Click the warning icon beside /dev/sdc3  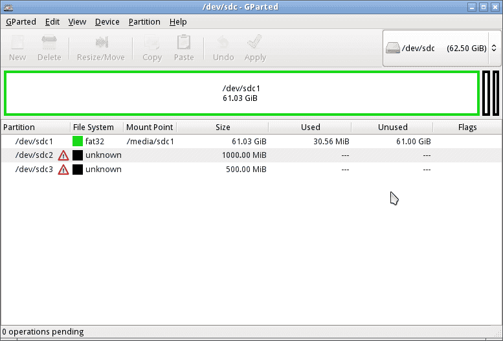63,170
